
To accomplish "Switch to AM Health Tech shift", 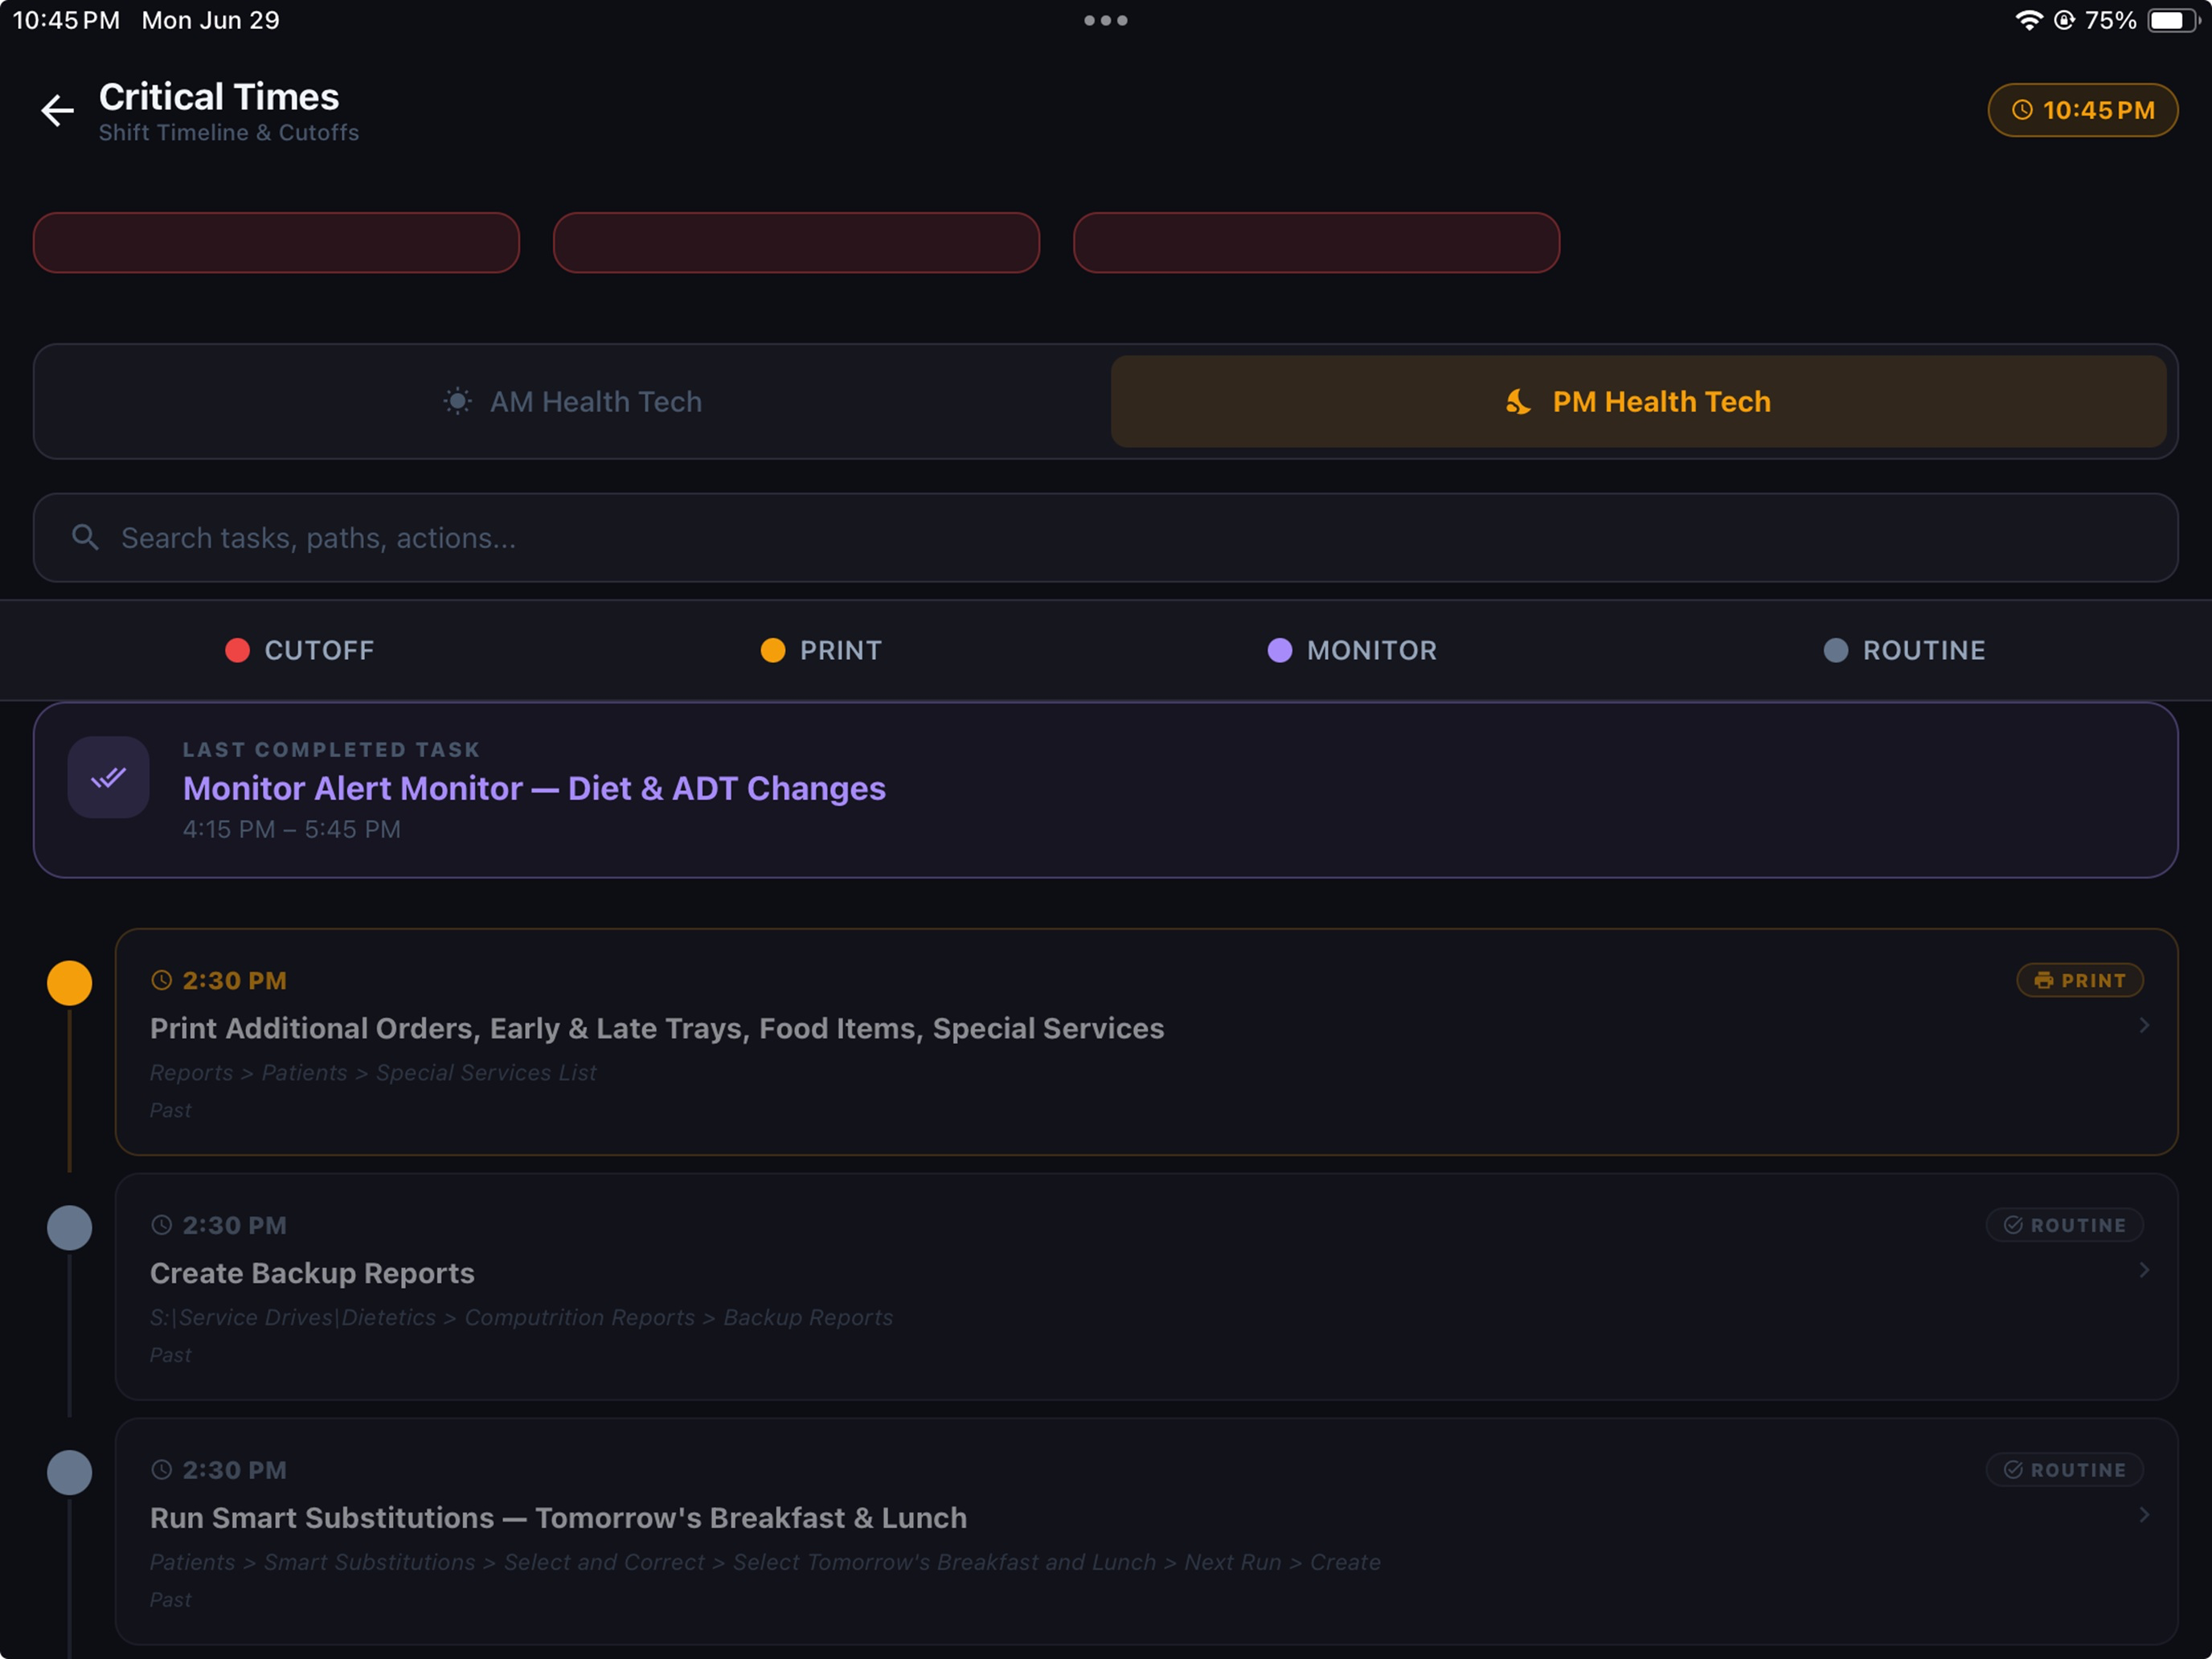I will click(573, 401).
